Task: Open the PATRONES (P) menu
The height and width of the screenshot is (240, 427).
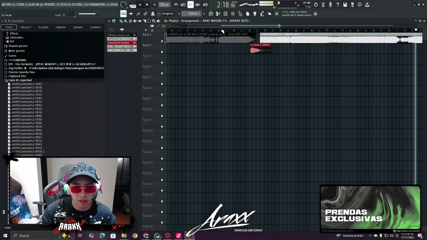Action: click(52, 5)
